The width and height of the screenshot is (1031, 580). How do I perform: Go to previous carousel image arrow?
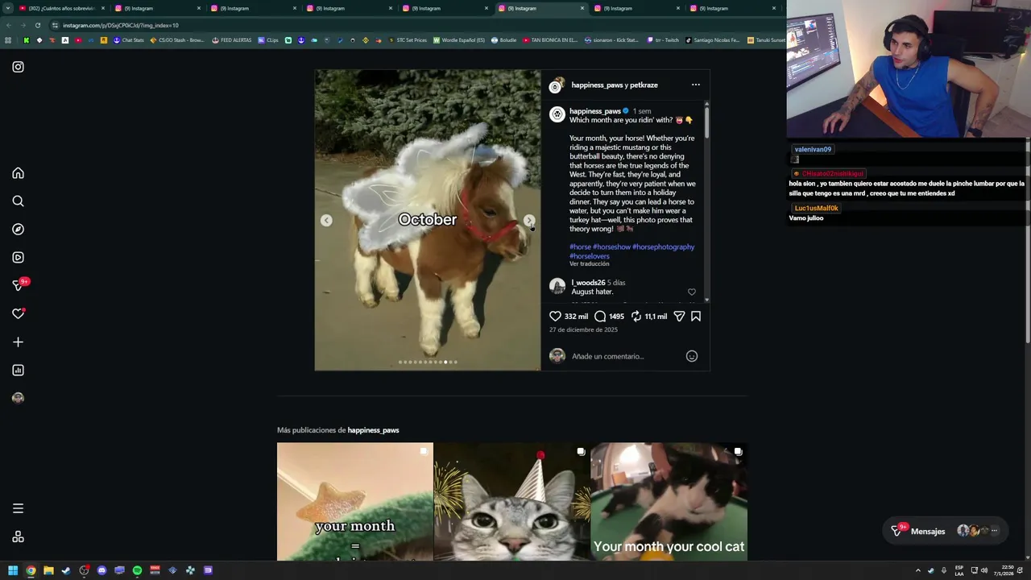pyautogui.click(x=326, y=220)
